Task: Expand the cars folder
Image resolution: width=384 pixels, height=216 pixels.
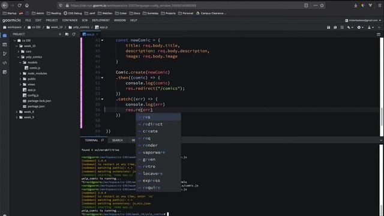Action: (x=19, y=52)
